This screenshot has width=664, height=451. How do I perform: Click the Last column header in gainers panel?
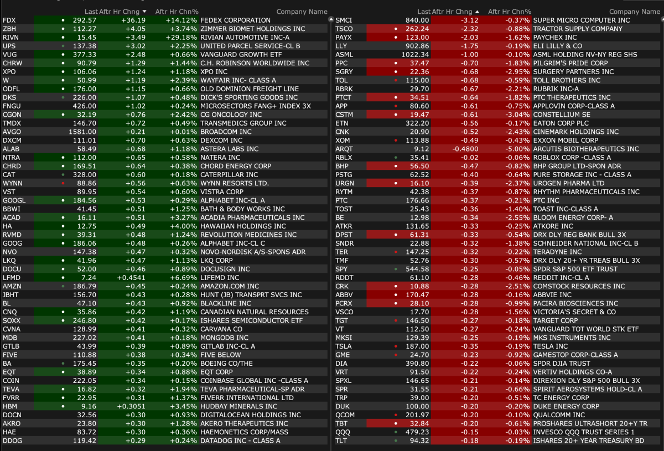(91, 11)
